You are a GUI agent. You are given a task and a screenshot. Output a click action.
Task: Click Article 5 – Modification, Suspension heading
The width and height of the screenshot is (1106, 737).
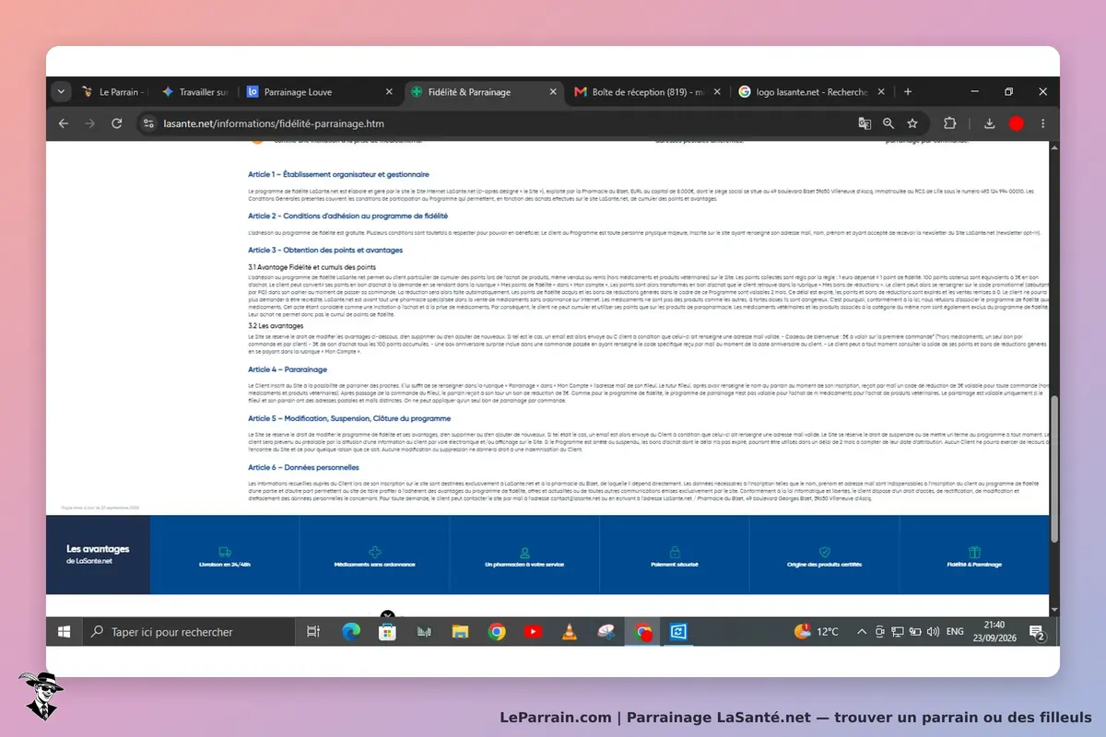coord(349,418)
